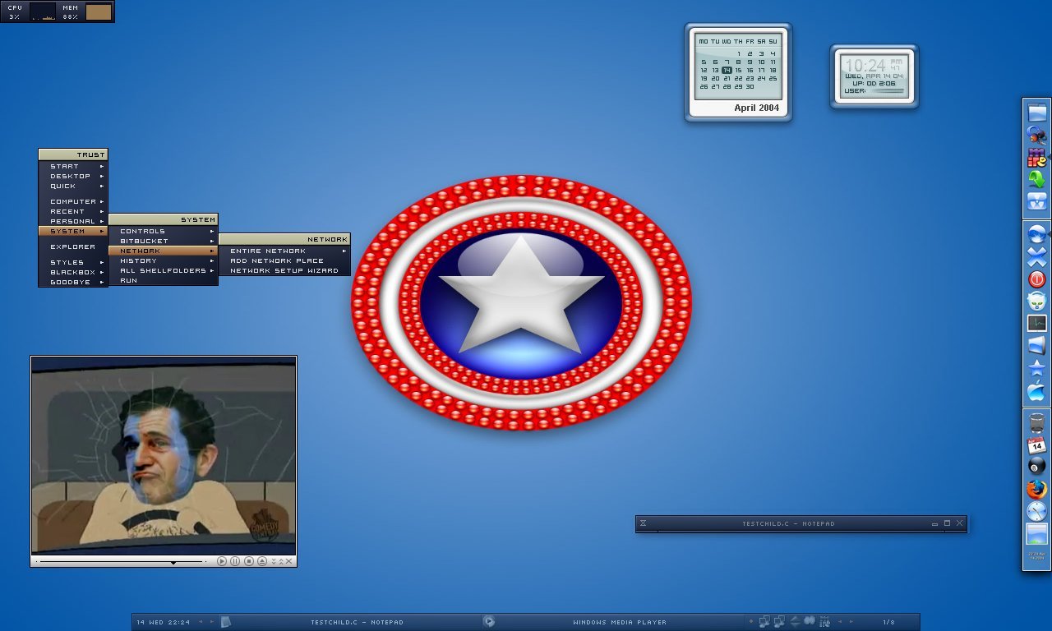Click Explorer in Trust menu
This screenshot has width=1052, height=631.
[73, 246]
